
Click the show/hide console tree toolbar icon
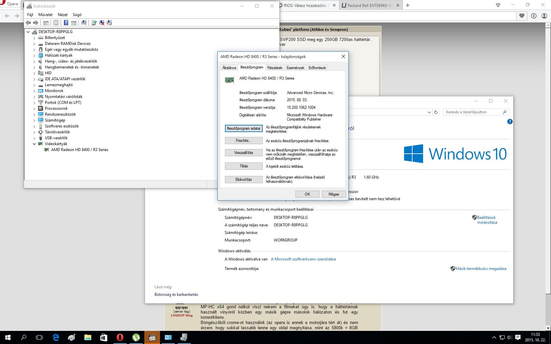[46, 23]
